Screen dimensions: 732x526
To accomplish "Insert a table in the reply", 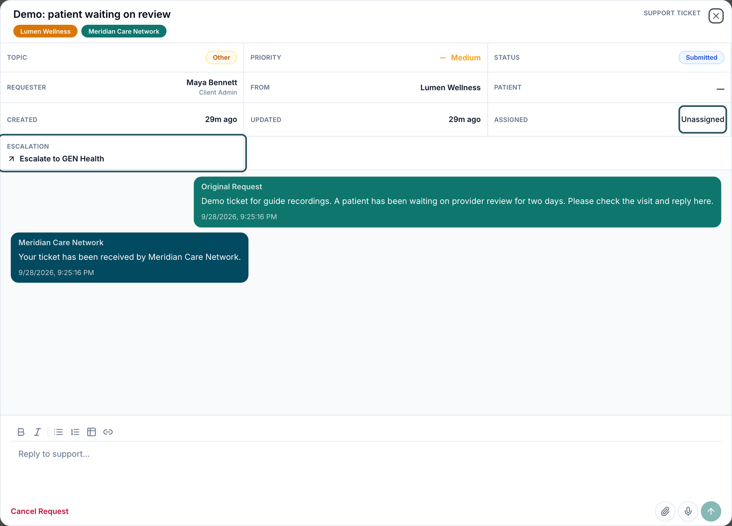I will pyautogui.click(x=91, y=432).
